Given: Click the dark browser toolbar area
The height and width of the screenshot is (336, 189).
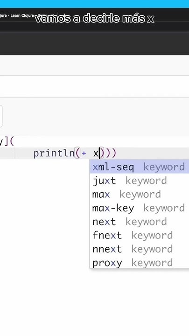Looking at the screenshot, I should (94, 43).
